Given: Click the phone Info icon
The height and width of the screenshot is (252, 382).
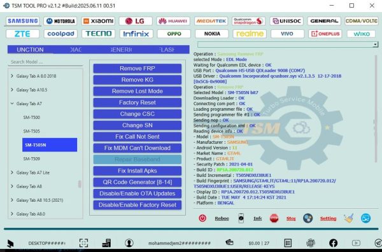Looking at the screenshot, I should click(x=241, y=218).
